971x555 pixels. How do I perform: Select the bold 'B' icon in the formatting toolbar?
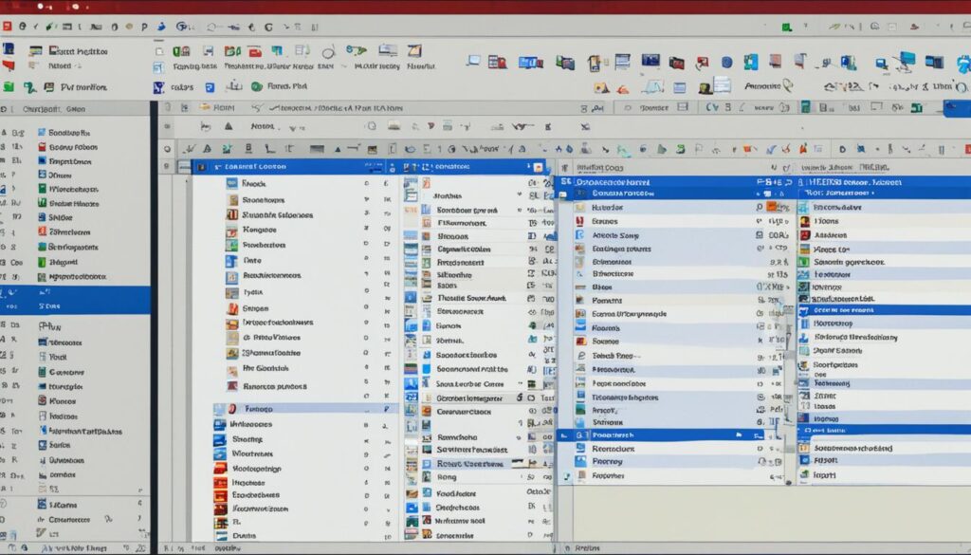click(x=247, y=147)
